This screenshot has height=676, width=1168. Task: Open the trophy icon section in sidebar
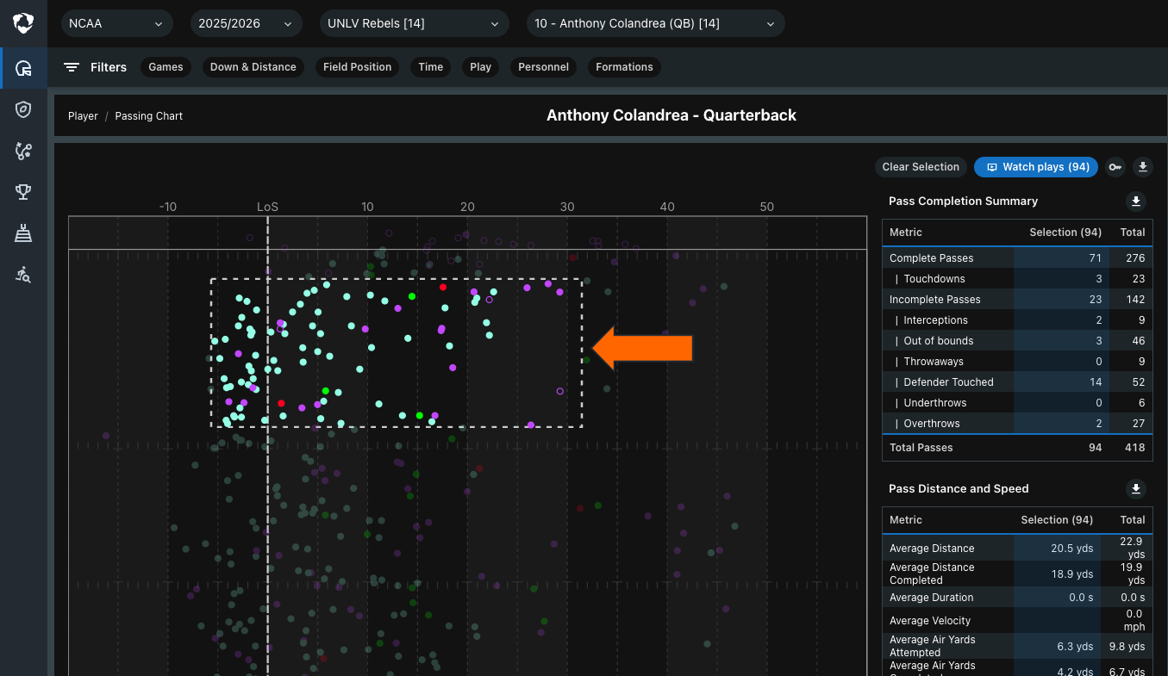[x=23, y=192]
